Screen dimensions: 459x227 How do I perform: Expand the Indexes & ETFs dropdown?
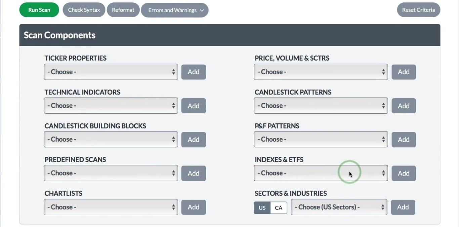(321, 173)
